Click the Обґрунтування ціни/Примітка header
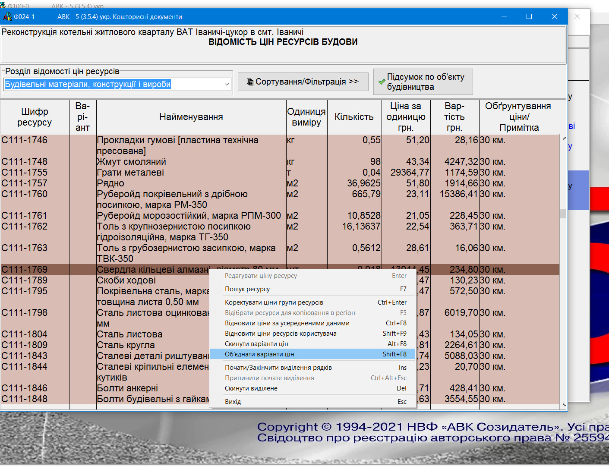Image resolution: width=609 pixels, height=466 pixels. (519, 117)
